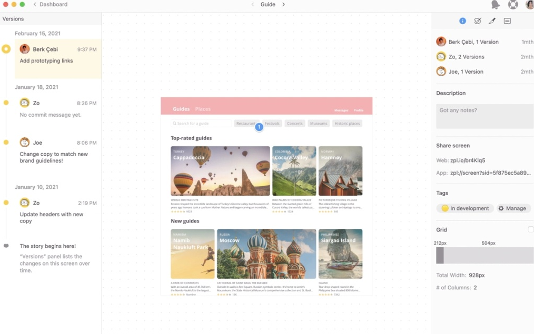534x334 pixels.
Task: Click the Description notes field
Action: pyautogui.click(x=485, y=116)
